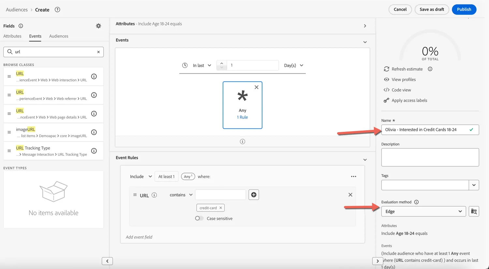Open the evaluation method browse icon
The width and height of the screenshot is (489, 269).
coord(474,212)
